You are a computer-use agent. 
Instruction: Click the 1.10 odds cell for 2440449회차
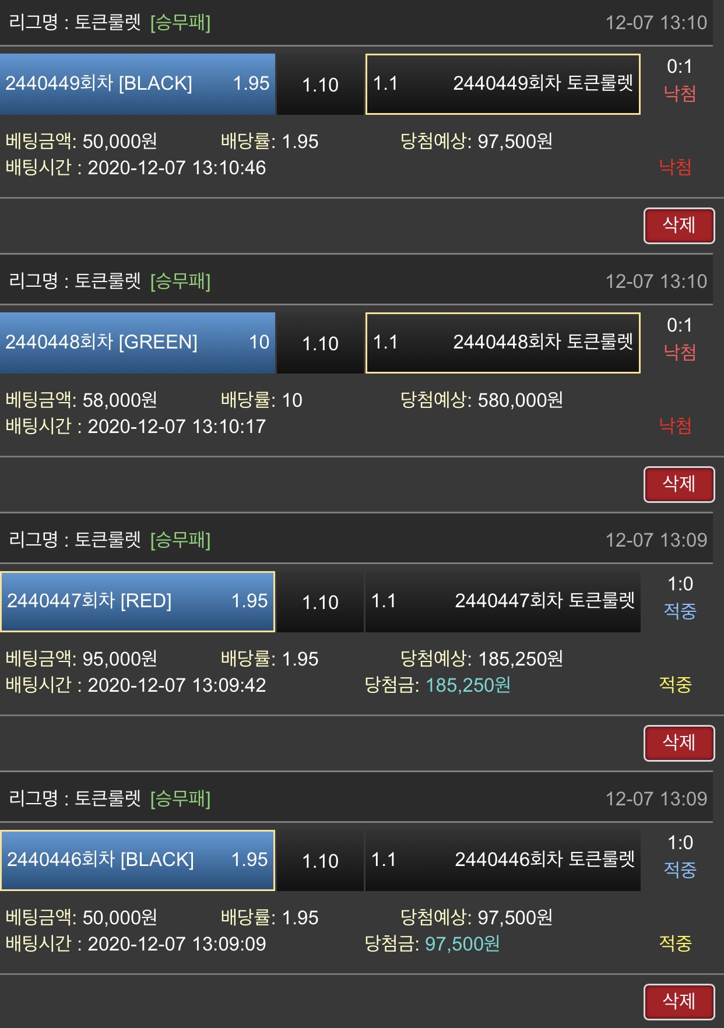click(x=320, y=85)
